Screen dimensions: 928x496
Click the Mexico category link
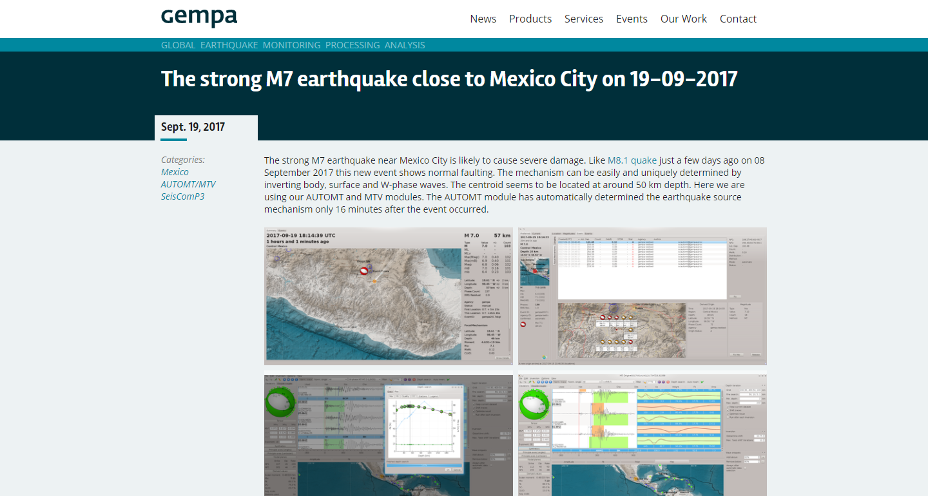175,172
